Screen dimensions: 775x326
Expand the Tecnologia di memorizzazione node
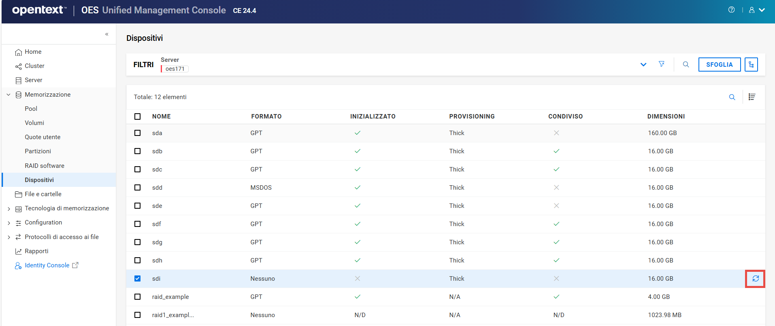point(9,209)
